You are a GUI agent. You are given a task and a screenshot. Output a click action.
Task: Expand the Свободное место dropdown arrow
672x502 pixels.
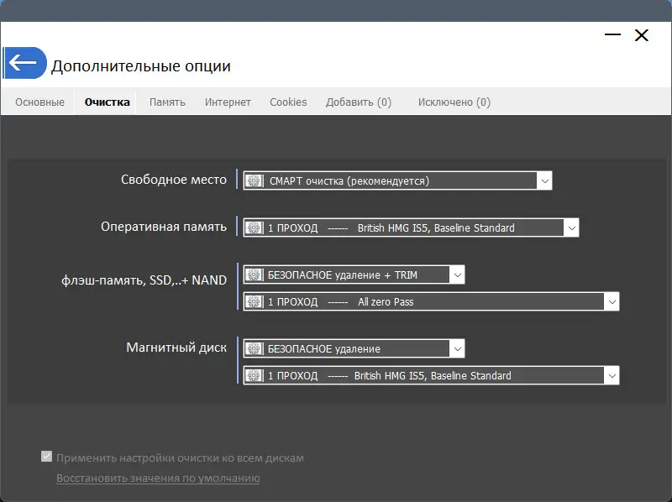click(x=544, y=180)
